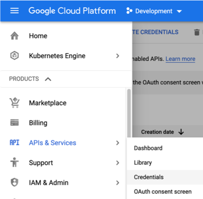Click the Google Cloud Platform logo text

(72, 11)
